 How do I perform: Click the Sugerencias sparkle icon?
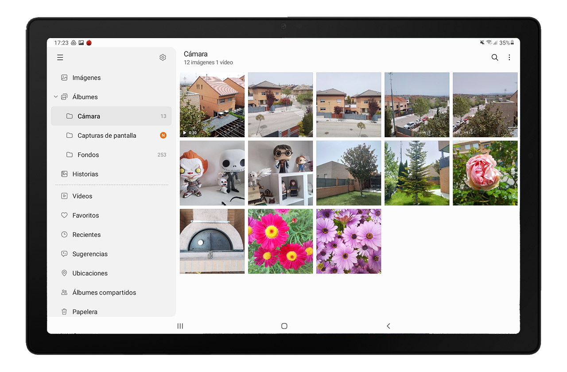pyautogui.click(x=64, y=254)
